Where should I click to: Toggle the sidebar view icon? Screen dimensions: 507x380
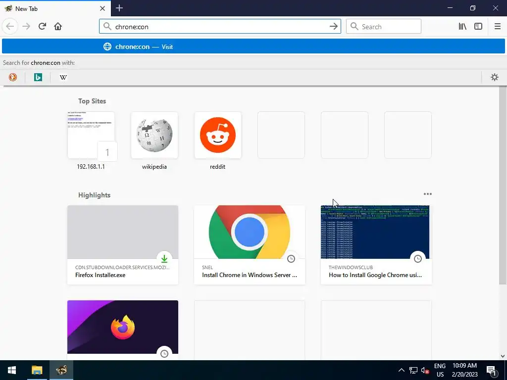(478, 27)
